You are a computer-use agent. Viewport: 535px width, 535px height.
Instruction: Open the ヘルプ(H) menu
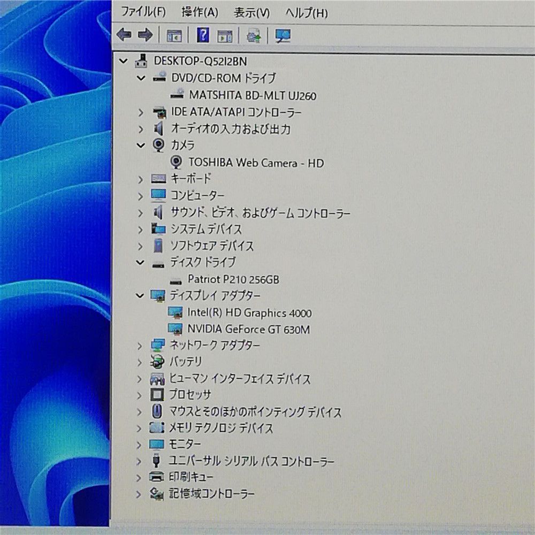307,13
